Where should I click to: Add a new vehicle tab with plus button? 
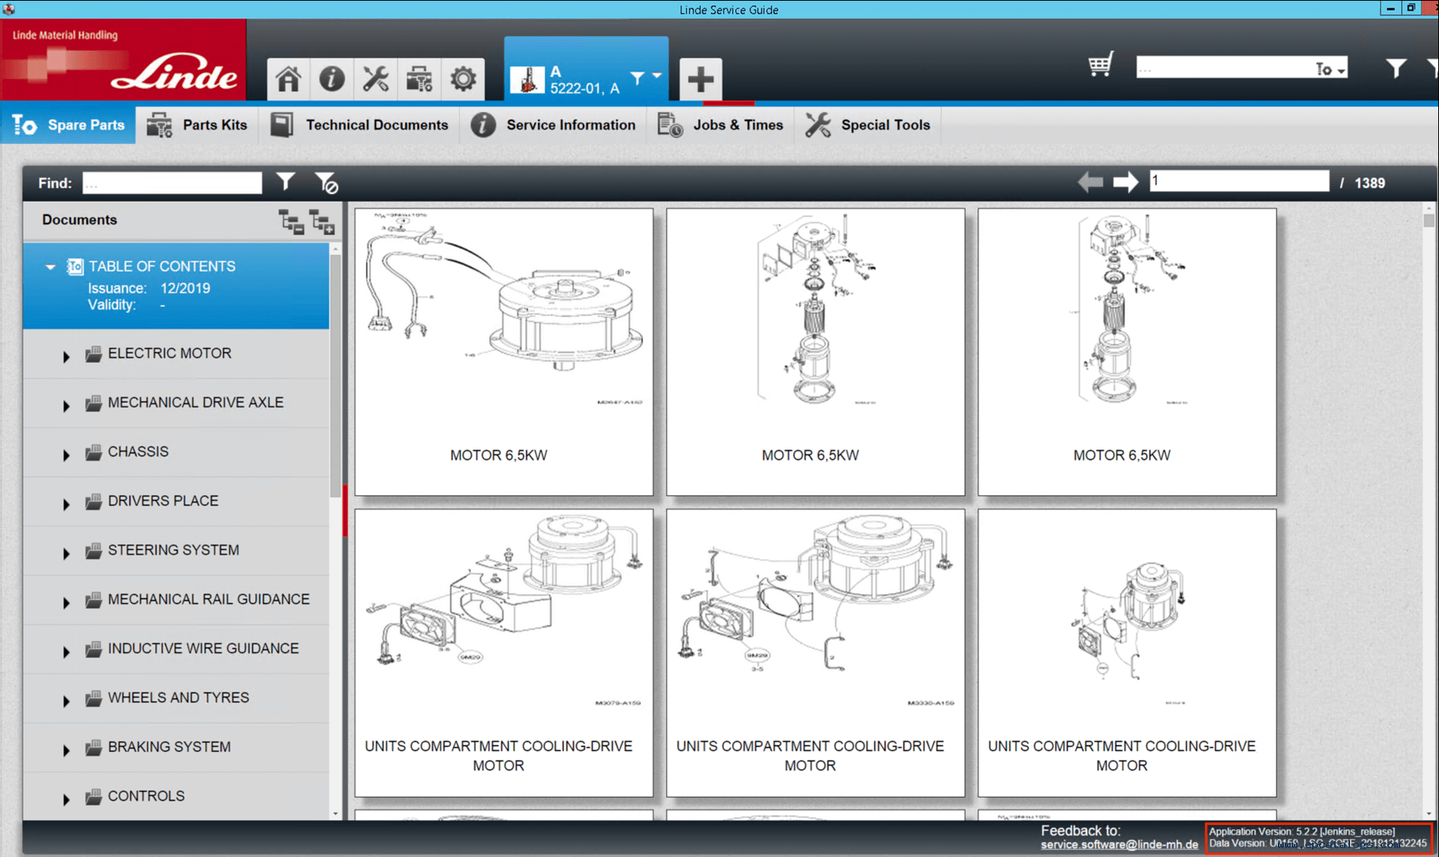tap(700, 79)
